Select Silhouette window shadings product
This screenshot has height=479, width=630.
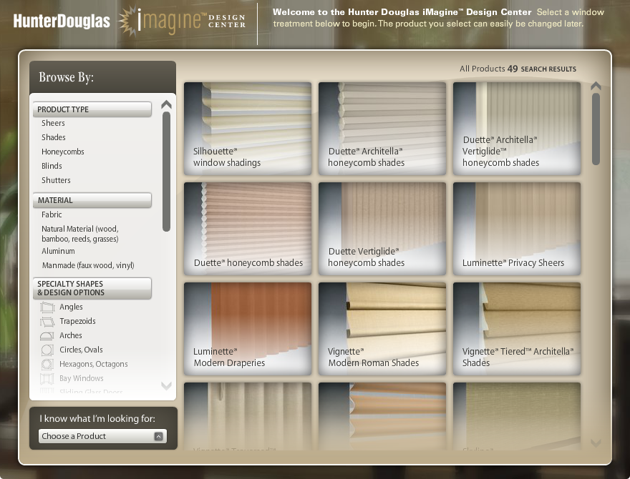248,129
